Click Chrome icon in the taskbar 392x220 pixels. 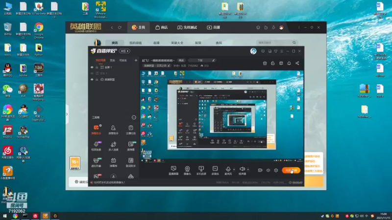pos(15,216)
